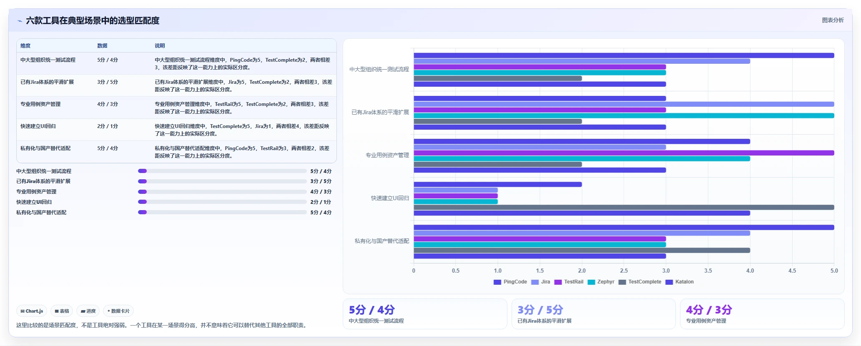Toggle the Jira legend item
Image resolution: width=861 pixels, height=346 pixels.
coord(541,282)
